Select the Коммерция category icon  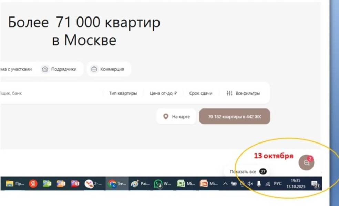click(94, 69)
